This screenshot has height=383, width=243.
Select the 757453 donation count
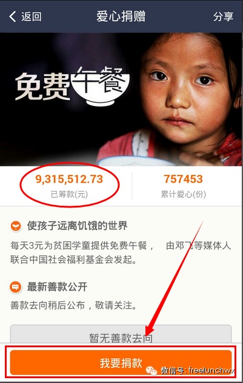pyautogui.click(x=183, y=179)
